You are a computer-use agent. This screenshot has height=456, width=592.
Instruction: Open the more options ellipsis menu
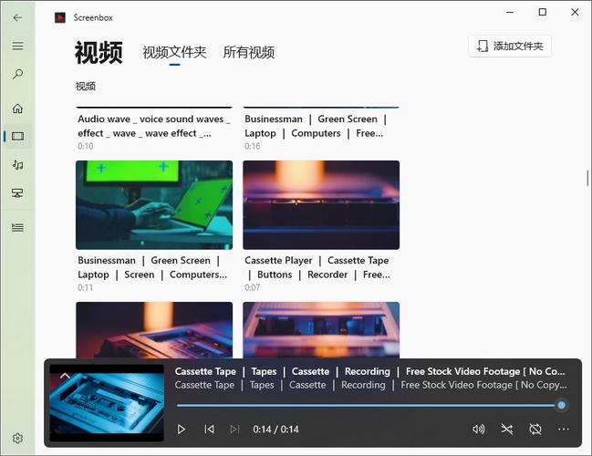coord(564,430)
